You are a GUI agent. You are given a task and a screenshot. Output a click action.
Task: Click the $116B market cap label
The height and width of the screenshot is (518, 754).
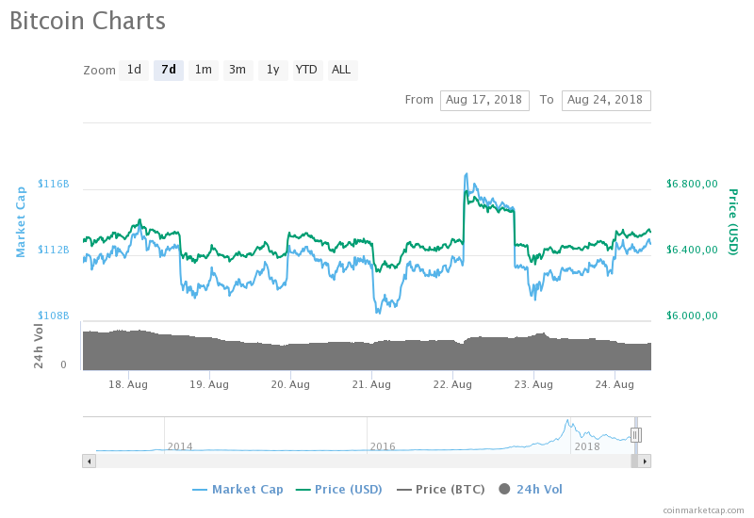pyautogui.click(x=54, y=184)
